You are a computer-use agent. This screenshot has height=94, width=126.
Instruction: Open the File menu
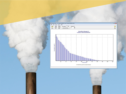[x=51, y=25]
